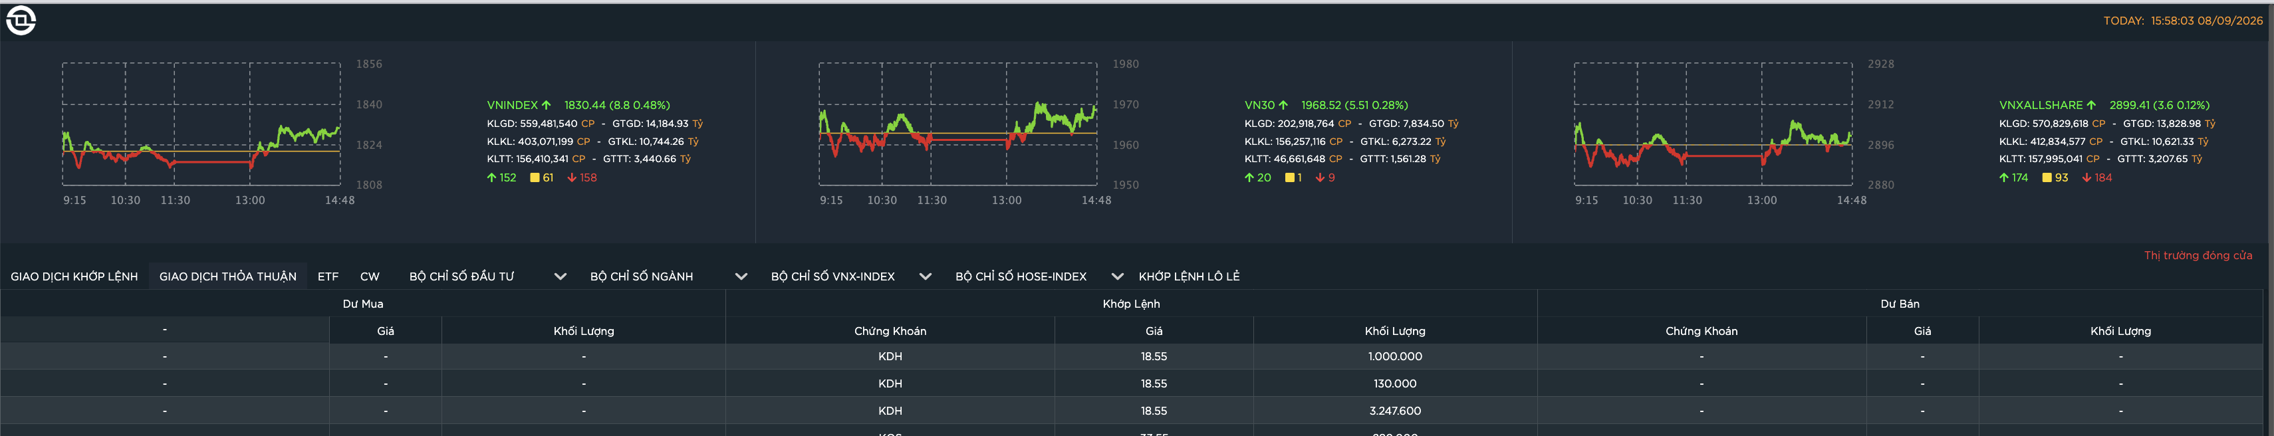Open the ETF tab
This screenshot has height=436, width=2274.
click(328, 276)
